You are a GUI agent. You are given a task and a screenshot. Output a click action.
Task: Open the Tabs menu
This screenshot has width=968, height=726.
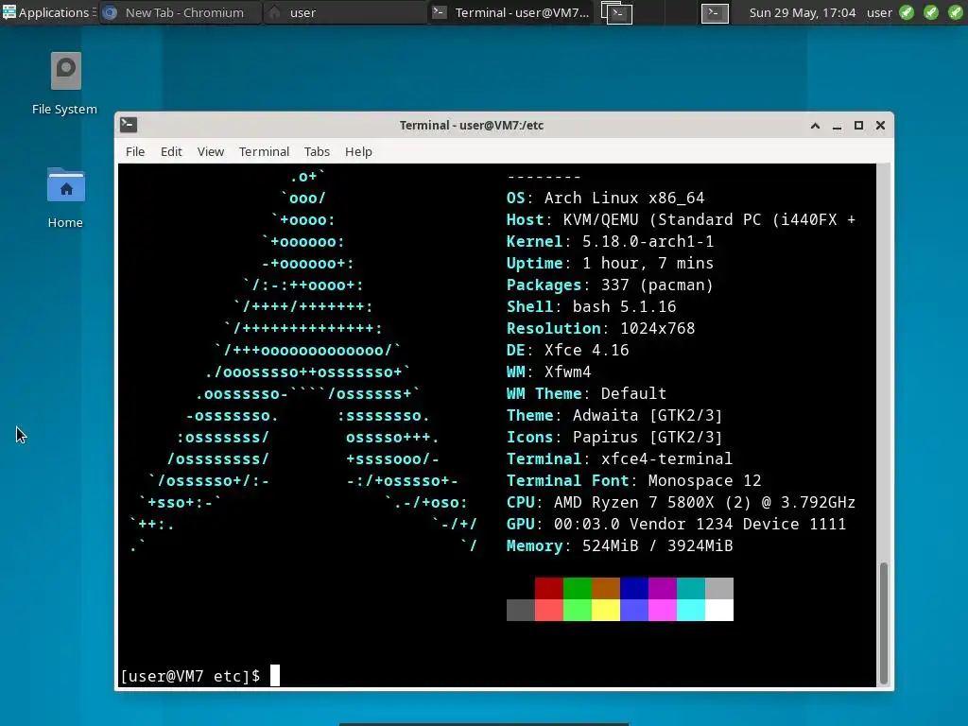click(317, 151)
